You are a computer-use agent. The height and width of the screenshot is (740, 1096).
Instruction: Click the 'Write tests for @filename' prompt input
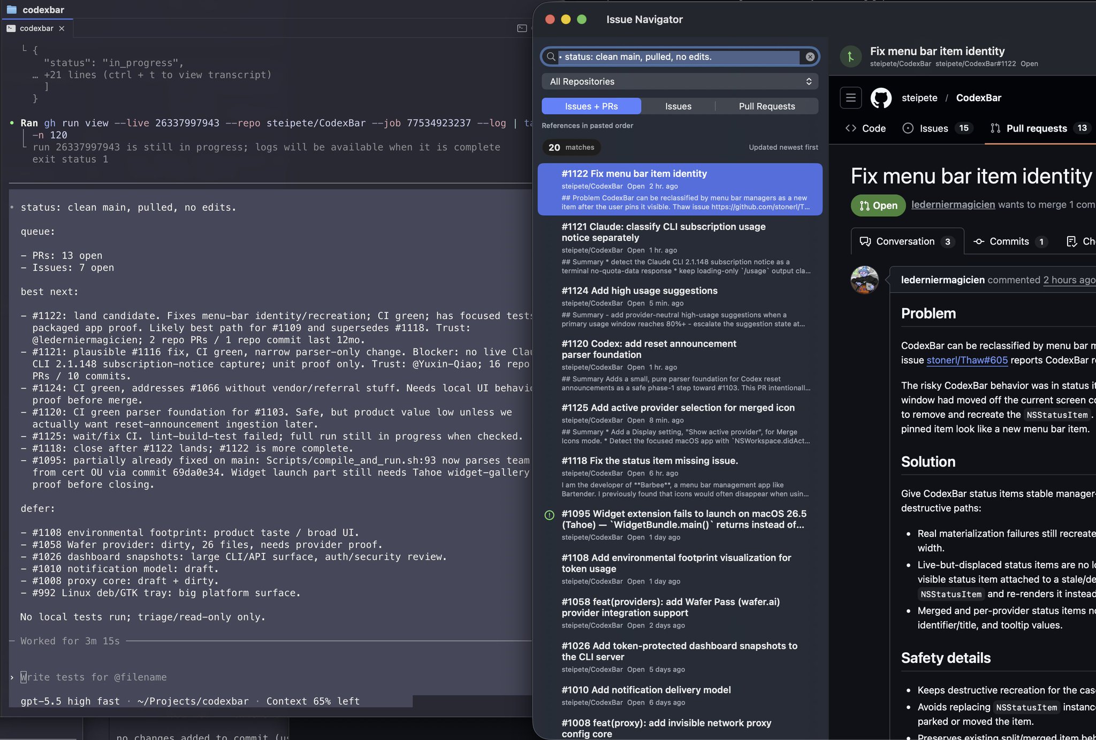[x=94, y=677]
